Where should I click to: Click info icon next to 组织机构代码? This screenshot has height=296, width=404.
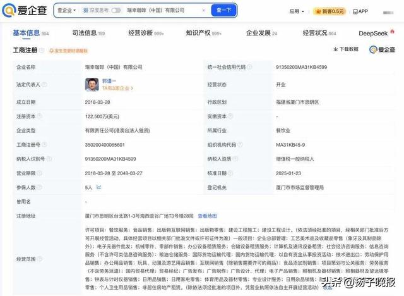tap(240, 144)
